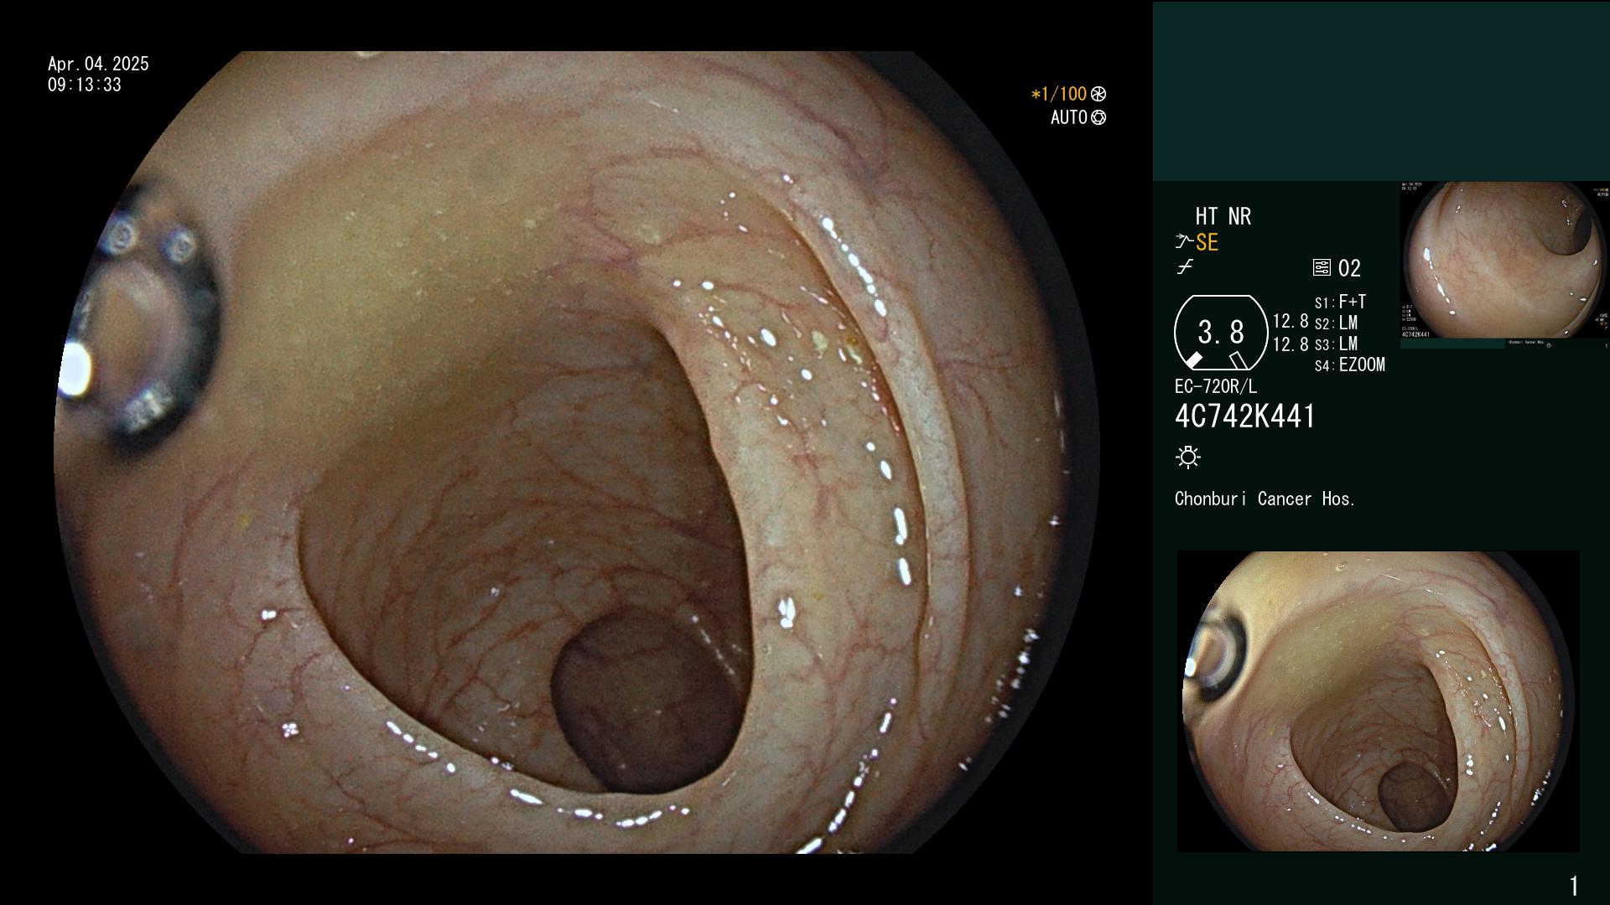Click the upper '12.8' value
This screenshot has width=1610, height=905.
pyautogui.click(x=1291, y=321)
